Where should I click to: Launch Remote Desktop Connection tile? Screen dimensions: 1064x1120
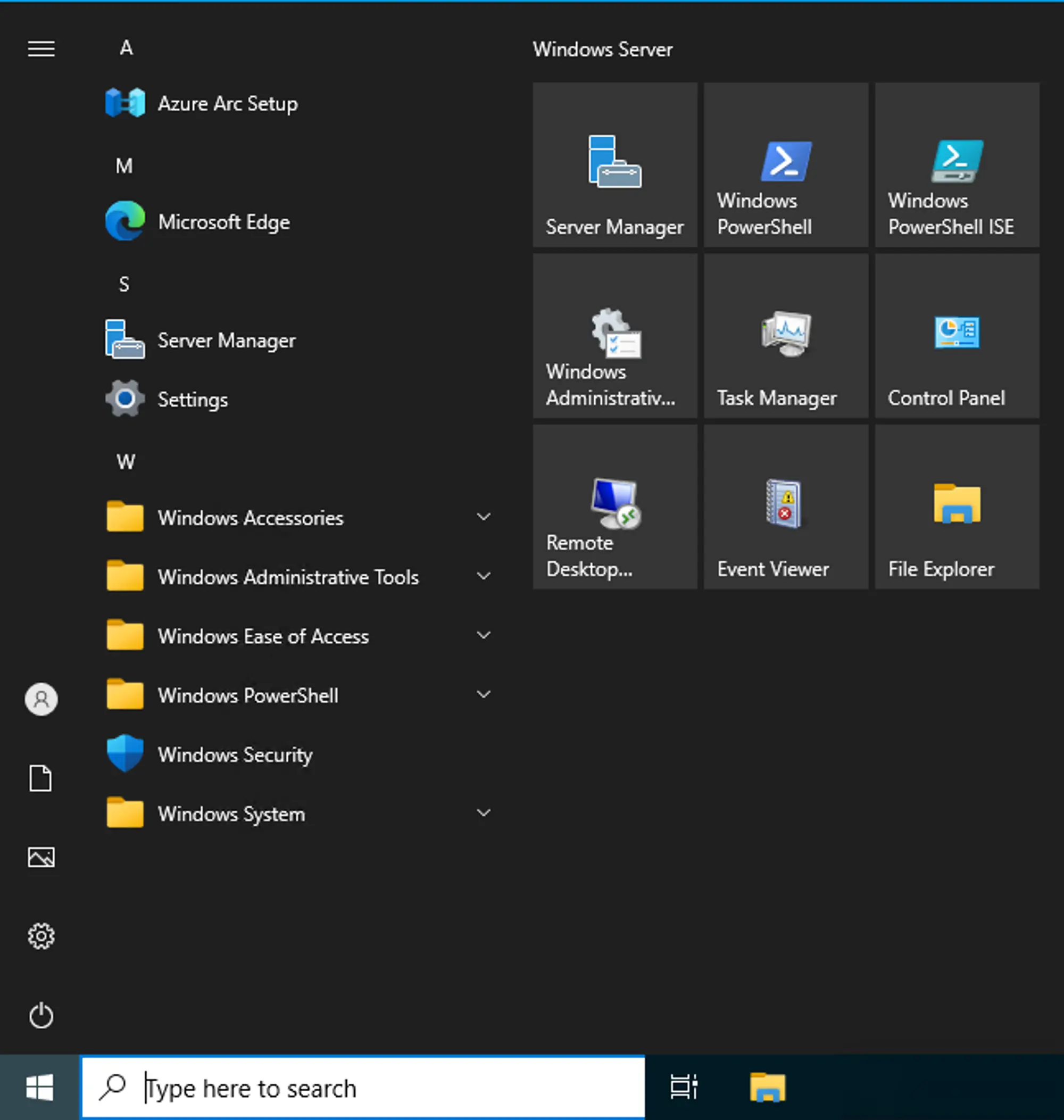(614, 508)
